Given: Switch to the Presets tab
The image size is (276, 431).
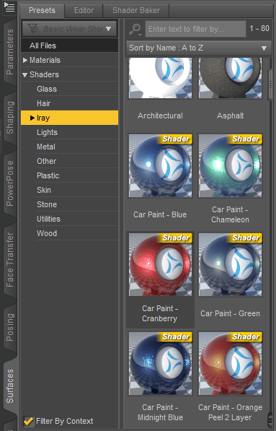Looking at the screenshot, I should (x=42, y=10).
